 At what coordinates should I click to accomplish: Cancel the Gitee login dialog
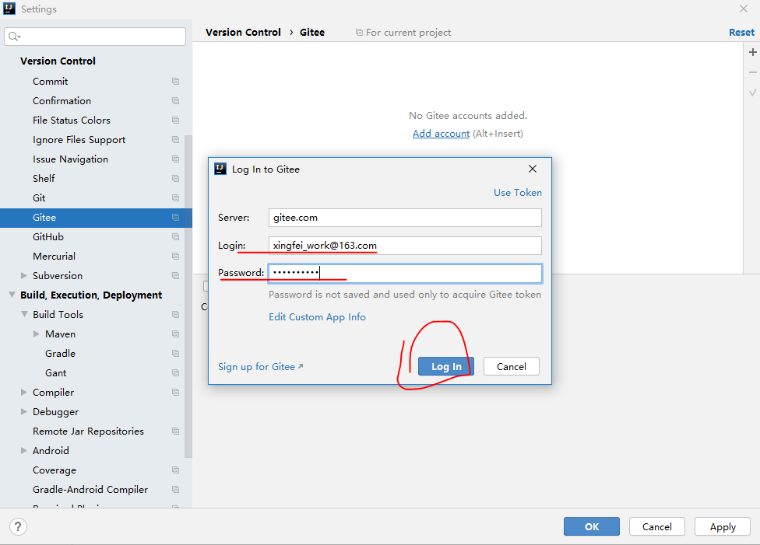[x=512, y=366]
